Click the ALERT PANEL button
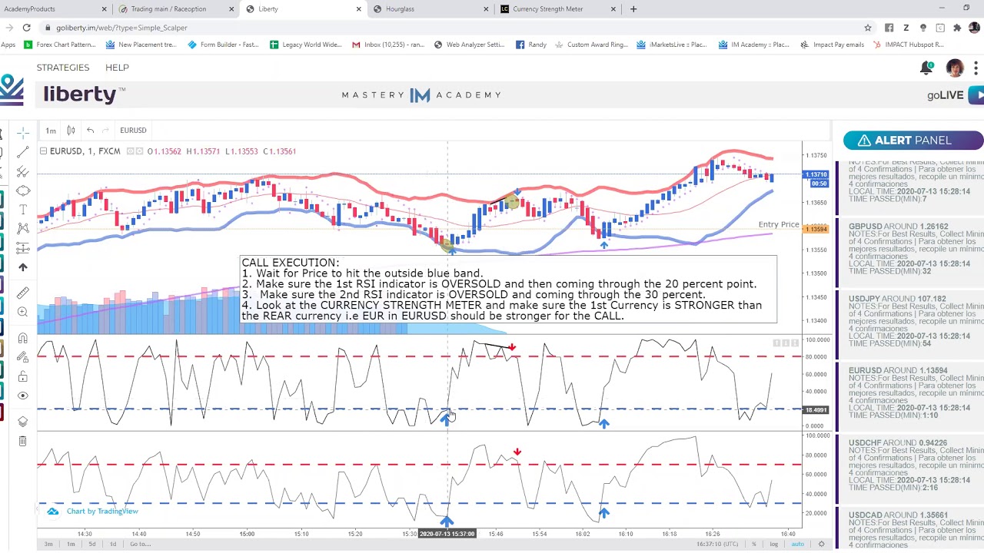984x553 pixels. tap(913, 141)
